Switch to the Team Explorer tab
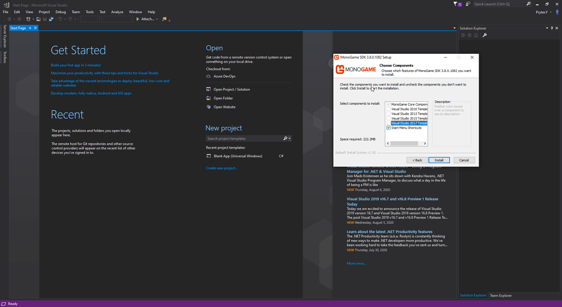Viewport: 562px width, 307px height. (x=501, y=295)
